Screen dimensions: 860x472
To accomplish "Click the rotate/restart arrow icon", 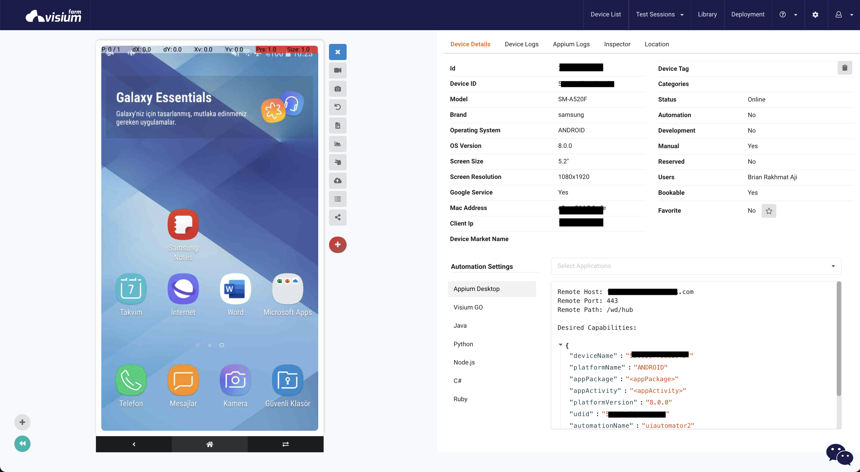I will tap(338, 107).
